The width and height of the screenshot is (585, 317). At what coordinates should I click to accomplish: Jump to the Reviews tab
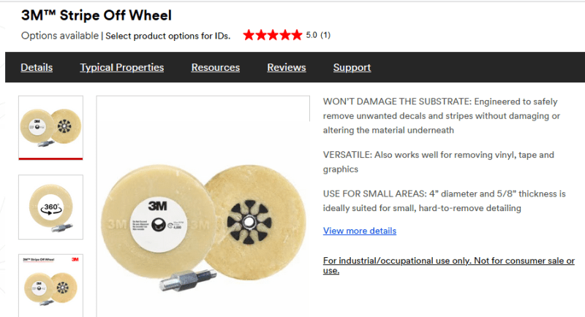point(286,67)
